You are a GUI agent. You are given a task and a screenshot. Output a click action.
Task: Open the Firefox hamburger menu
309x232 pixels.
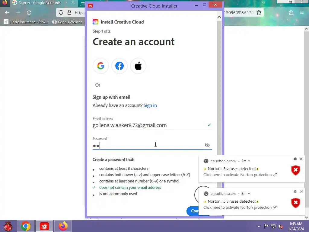302,12
